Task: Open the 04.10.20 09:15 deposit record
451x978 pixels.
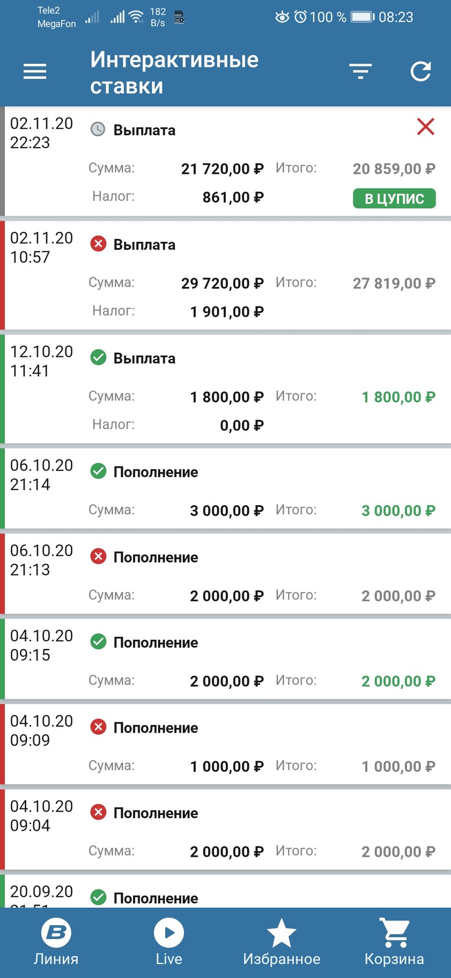Action: coord(225,660)
